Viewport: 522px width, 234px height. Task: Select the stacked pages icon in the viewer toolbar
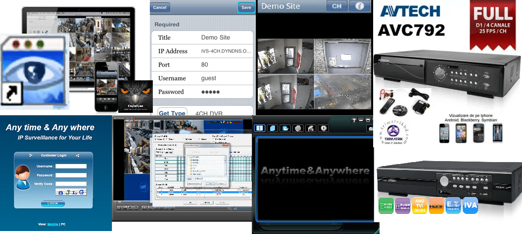(272, 128)
